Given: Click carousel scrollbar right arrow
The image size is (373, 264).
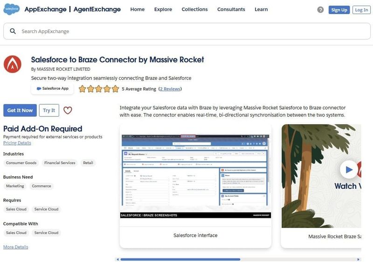Looking at the screenshot, I should pos(359,259).
